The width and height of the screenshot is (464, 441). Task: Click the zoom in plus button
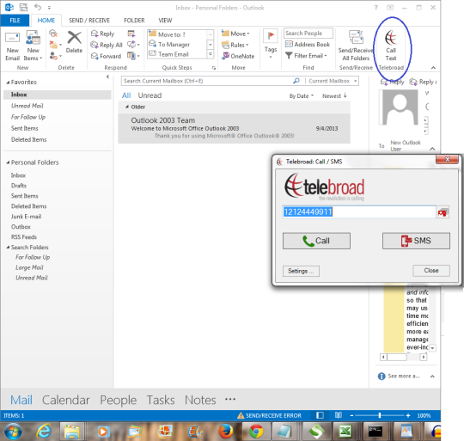pos(408,415)
